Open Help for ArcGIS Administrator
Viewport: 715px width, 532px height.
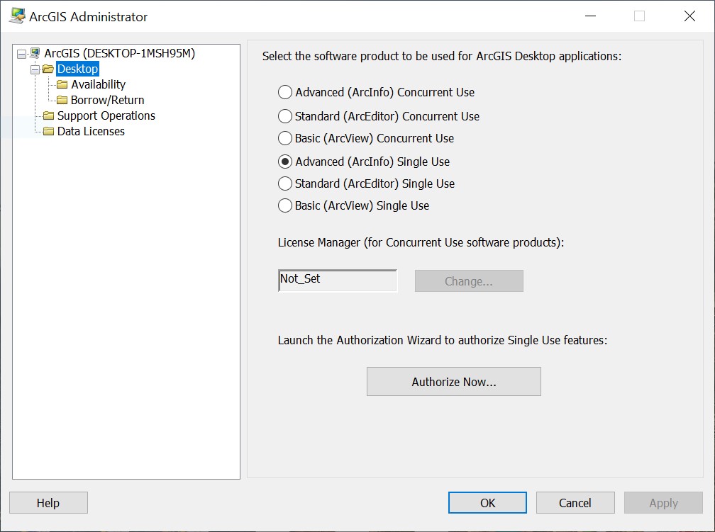(x=48, y=503)
